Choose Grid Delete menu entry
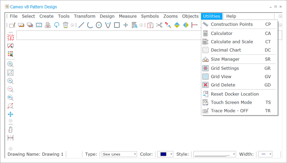 [239, 85]
